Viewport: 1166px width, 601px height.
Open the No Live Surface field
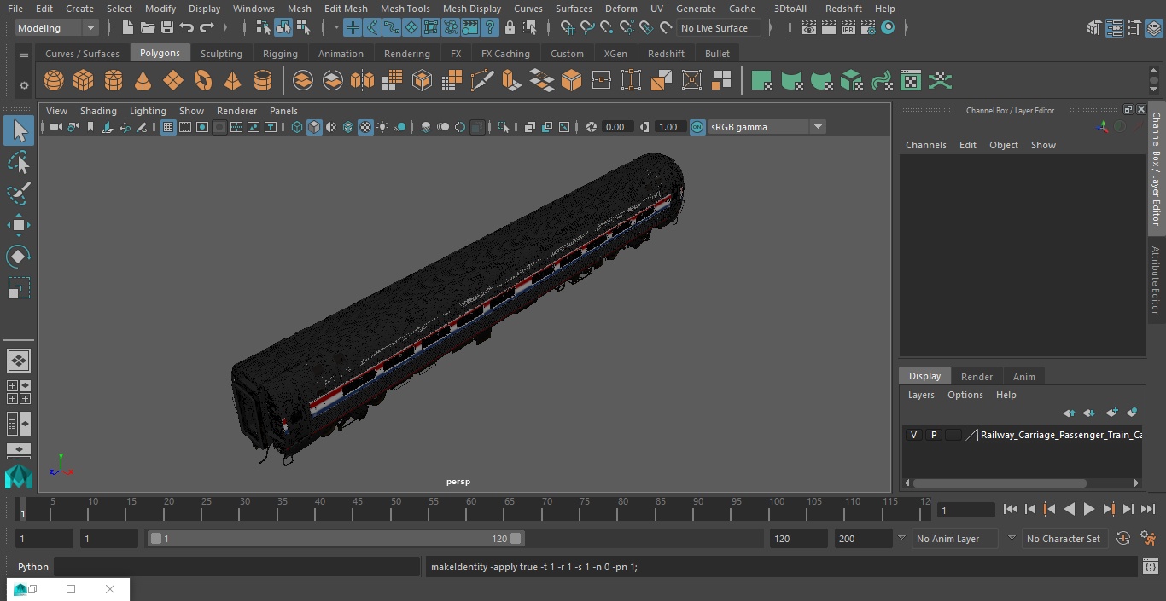pos(720,28)
